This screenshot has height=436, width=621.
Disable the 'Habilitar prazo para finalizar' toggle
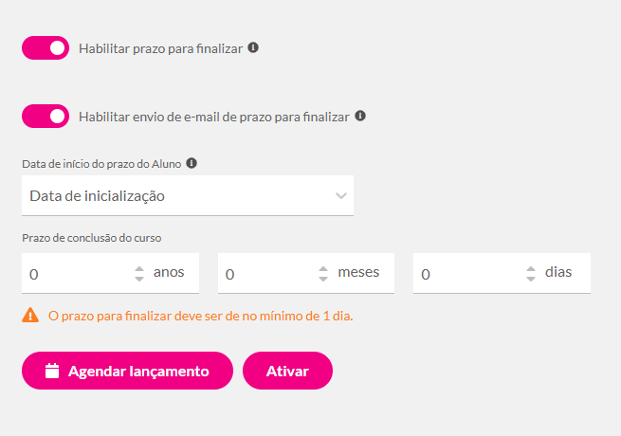(46, 47)
